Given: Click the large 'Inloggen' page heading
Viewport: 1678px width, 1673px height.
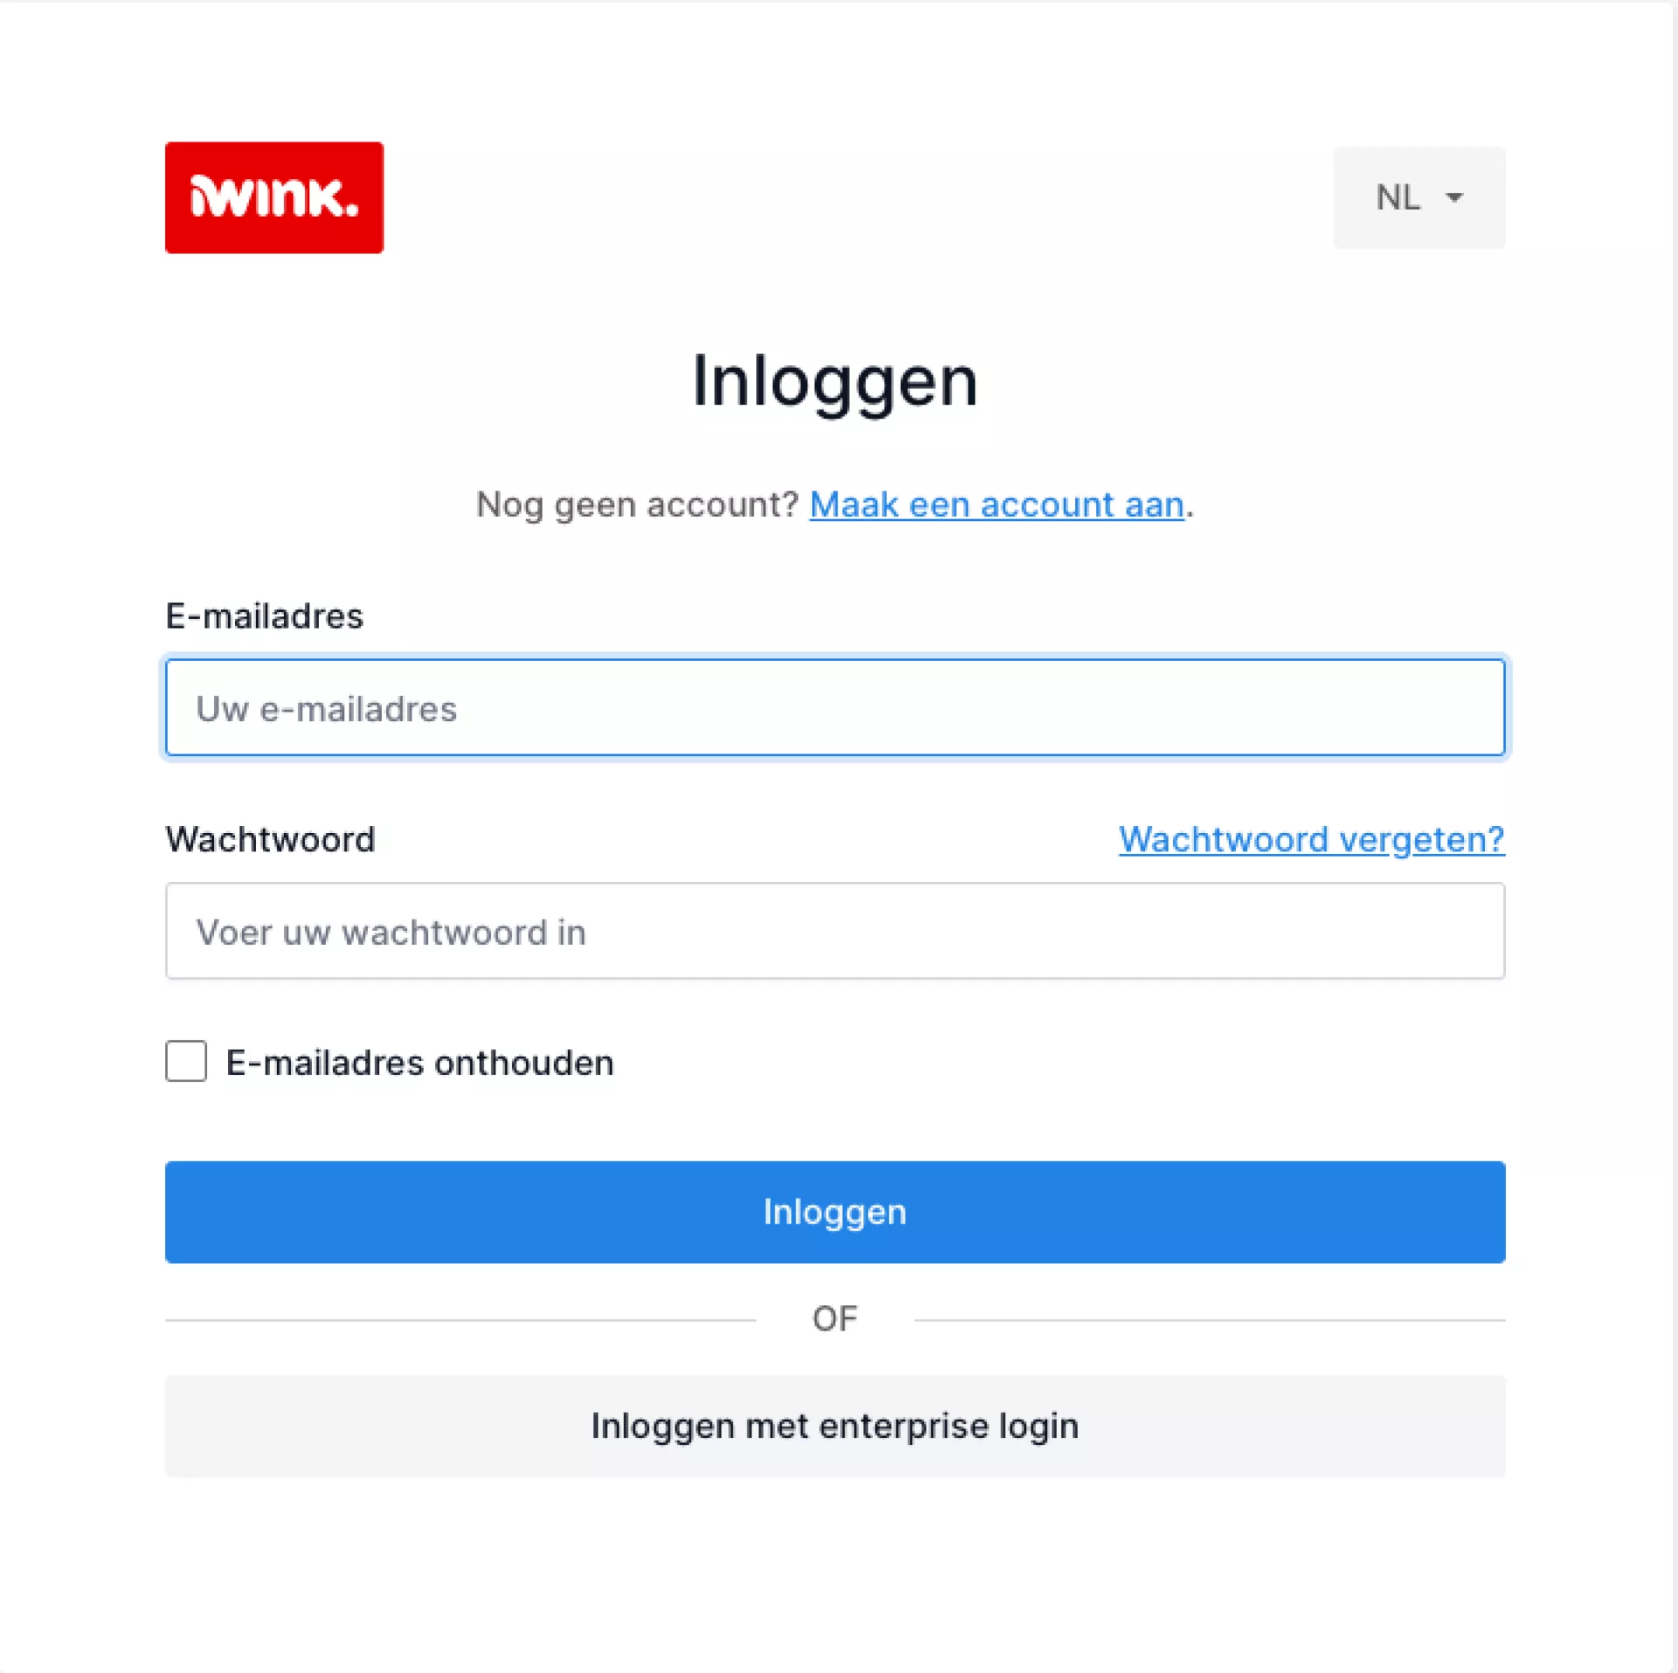Looking at the screenshot, I should [835, 382].
